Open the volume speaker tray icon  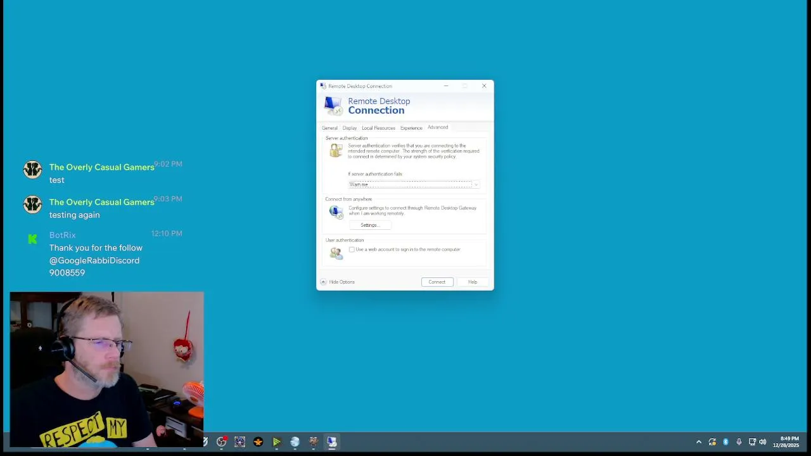point(763,442)
